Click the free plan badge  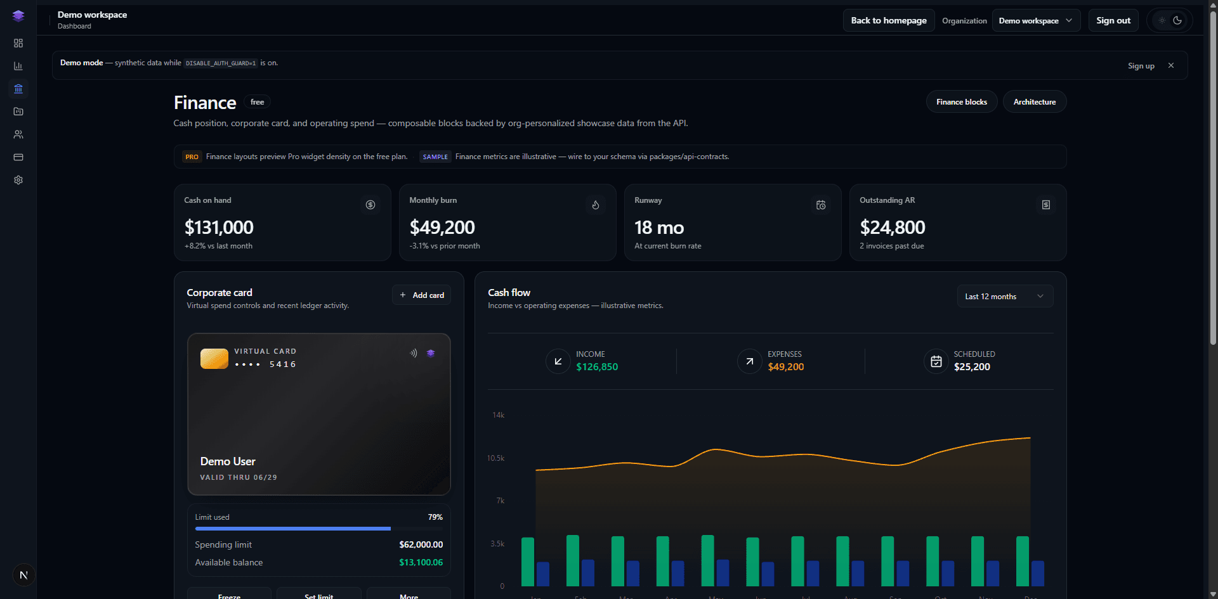click(257, 102)
